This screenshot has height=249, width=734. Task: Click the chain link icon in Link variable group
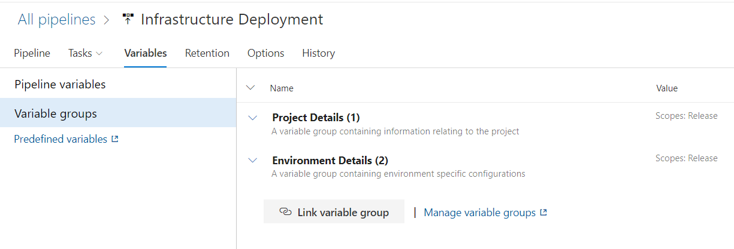pyautogui.click(x=285, y=212)
